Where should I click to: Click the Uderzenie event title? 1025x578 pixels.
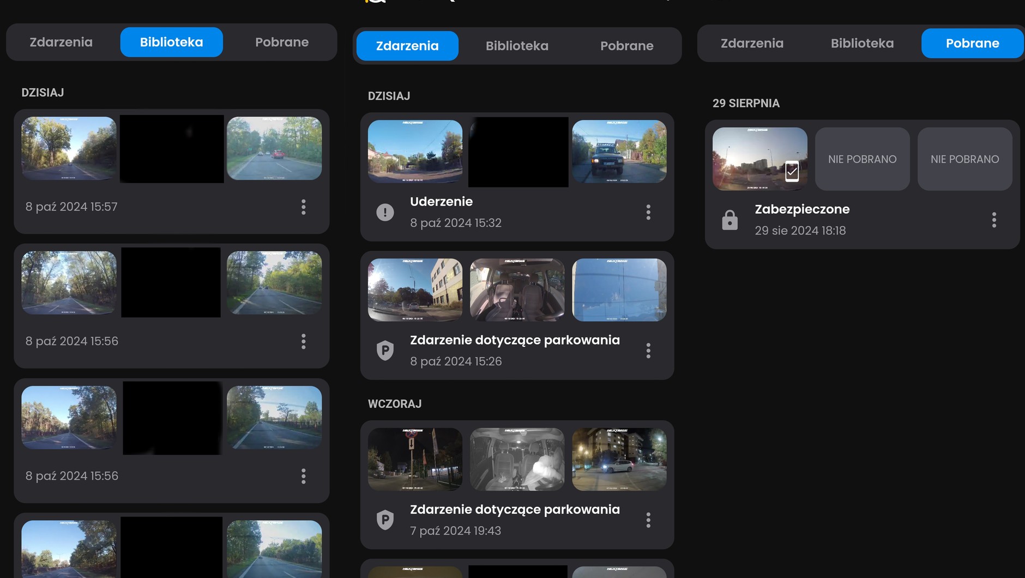click(441, 202)
